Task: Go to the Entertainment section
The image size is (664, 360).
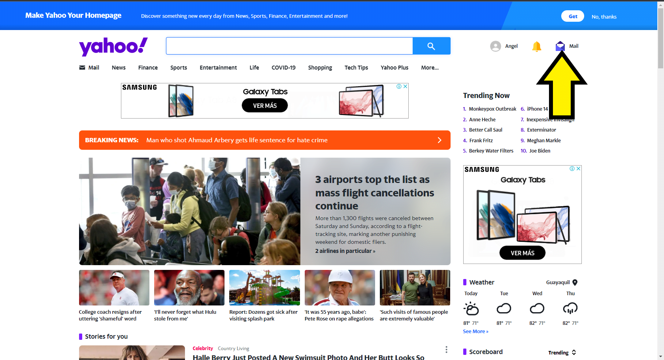Action: (218, 68)
